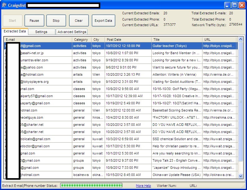Clear the extracted data list
This screenshot has width=247, height=190.
79,21
